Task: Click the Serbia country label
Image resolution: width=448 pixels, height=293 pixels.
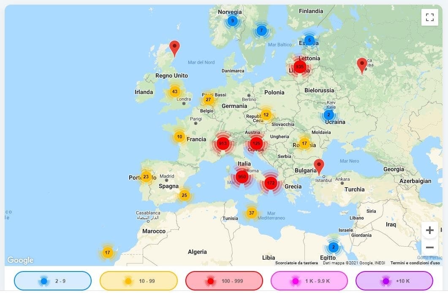Action: click(285, 156)
